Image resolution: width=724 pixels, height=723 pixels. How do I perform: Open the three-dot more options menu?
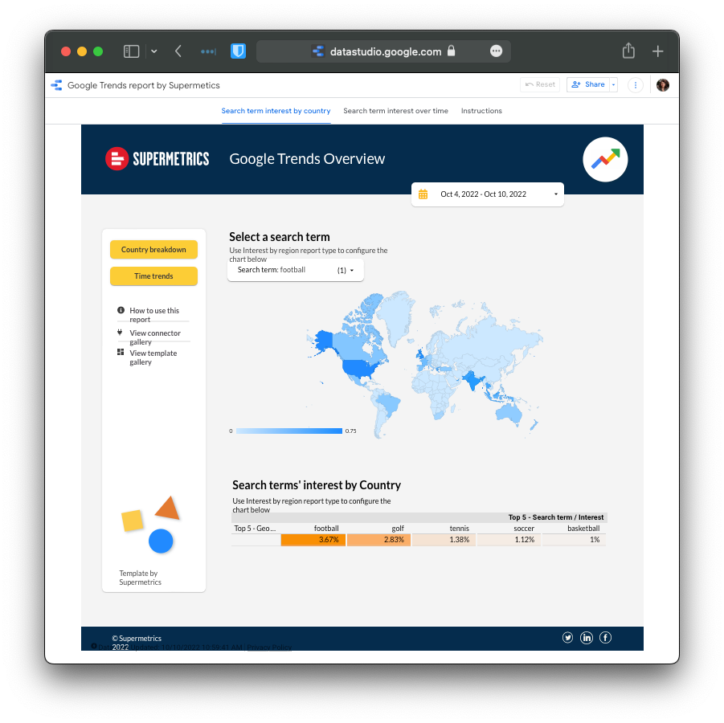coord(636,85)
